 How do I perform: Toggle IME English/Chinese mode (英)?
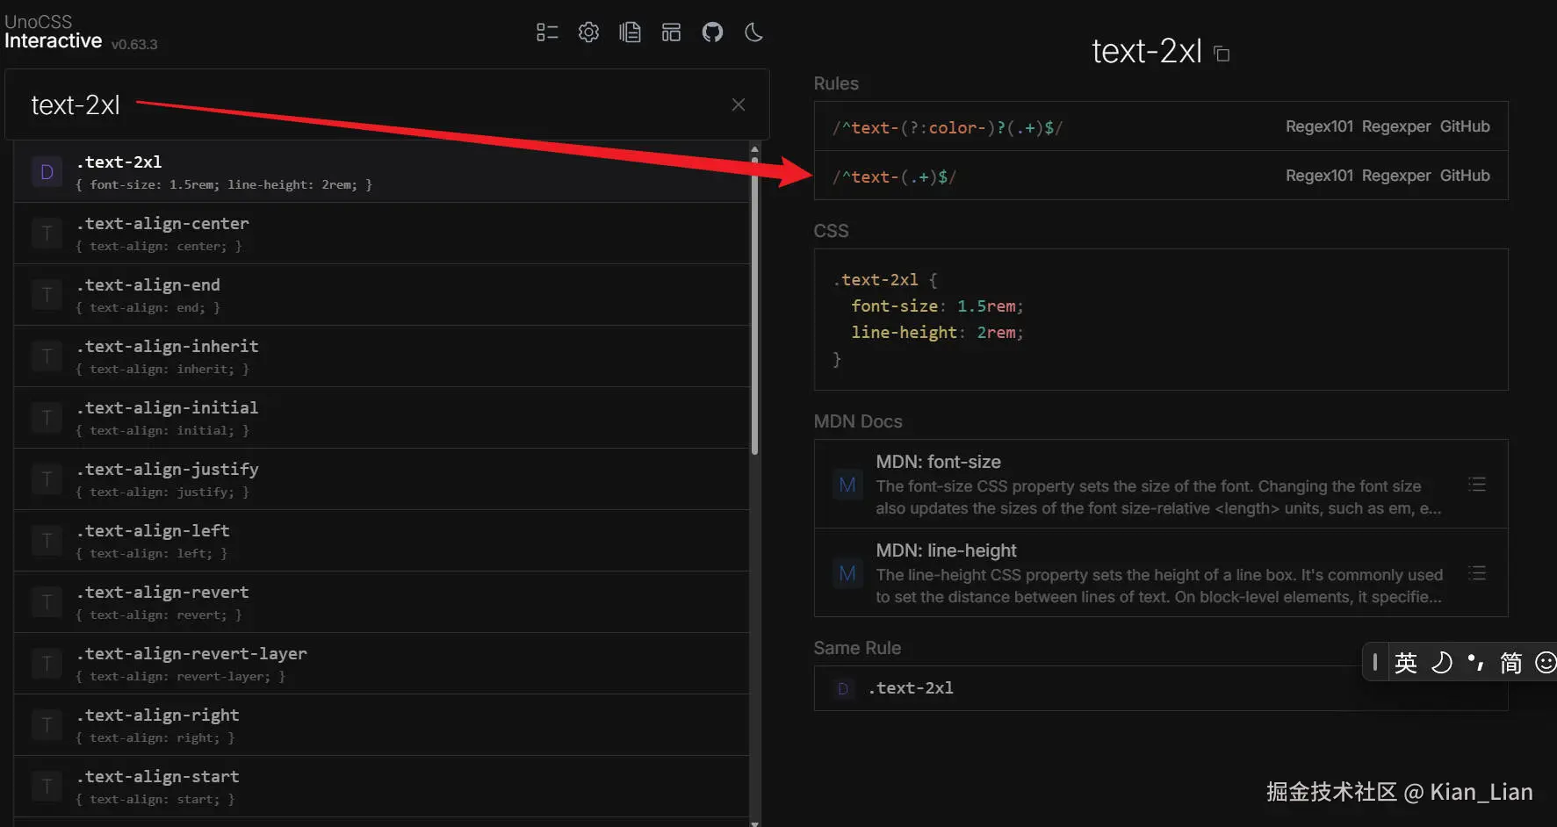(1406, 662)
